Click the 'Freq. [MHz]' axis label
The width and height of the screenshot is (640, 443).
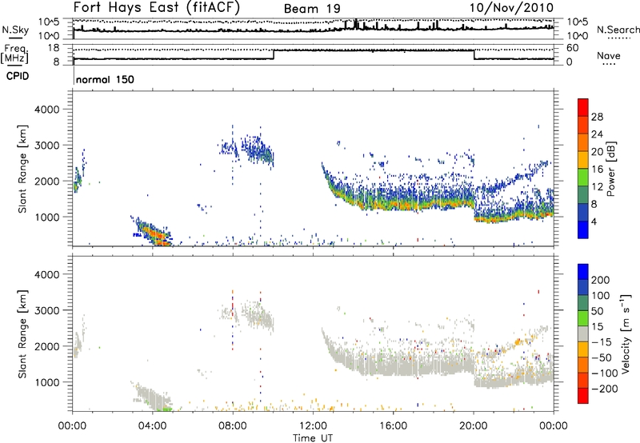click(15, 54)
